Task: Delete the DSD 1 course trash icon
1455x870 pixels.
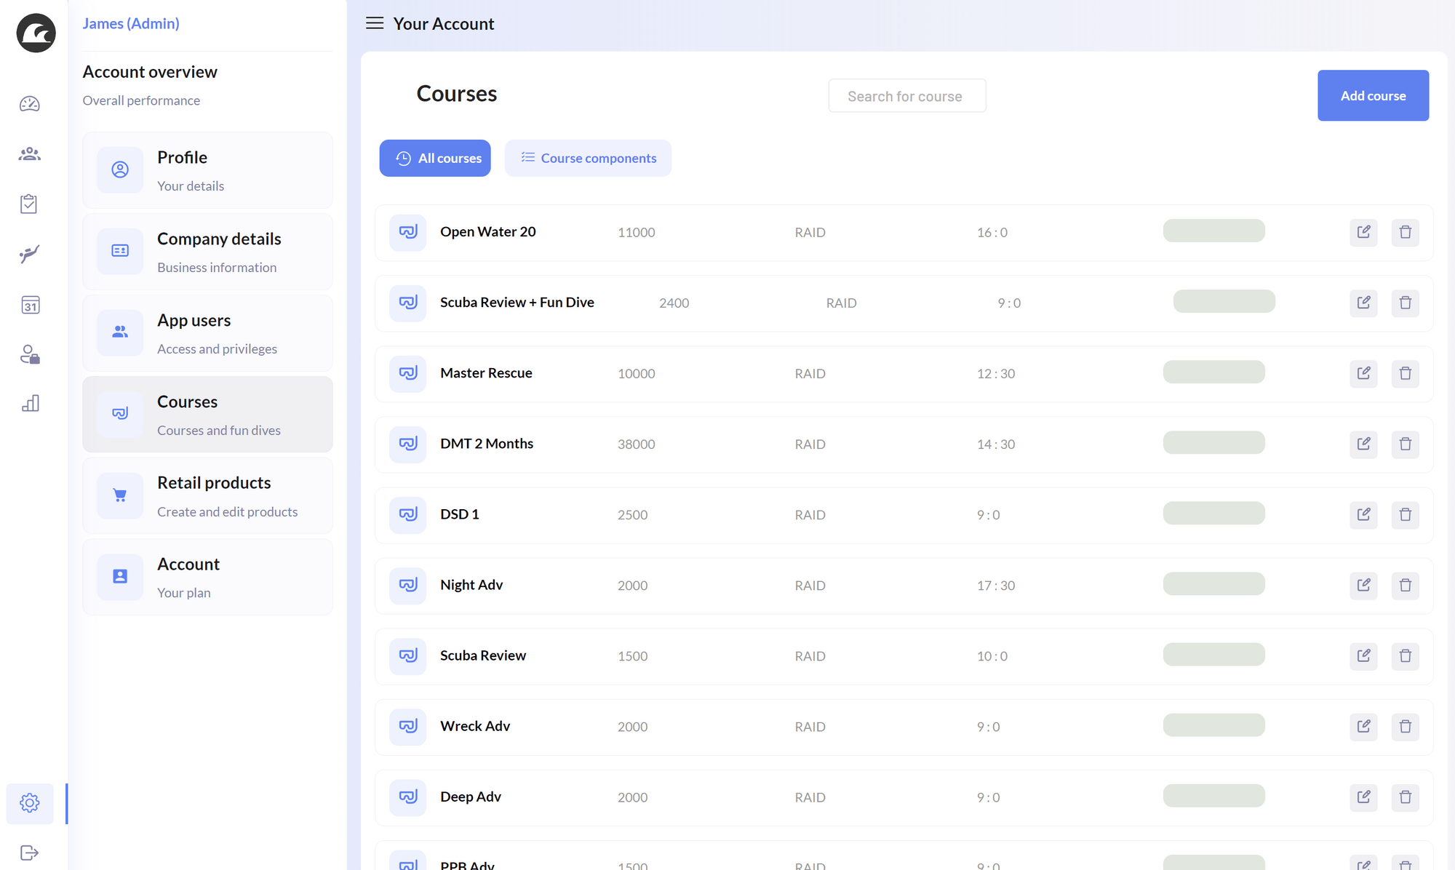Action: tap(1406, 514)
